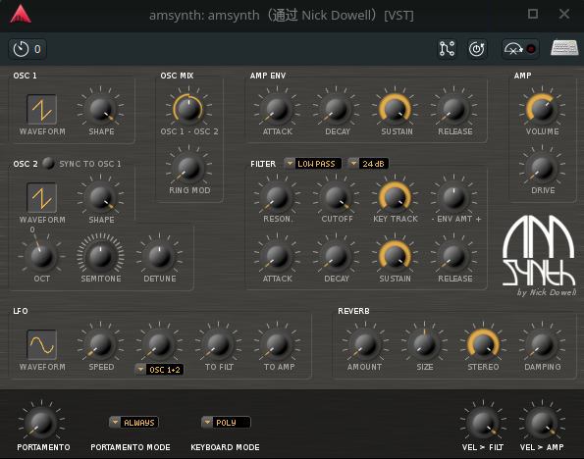Click the OSC 2 SHAPE knob
This screenshot has width=584, height=459.
100,197
